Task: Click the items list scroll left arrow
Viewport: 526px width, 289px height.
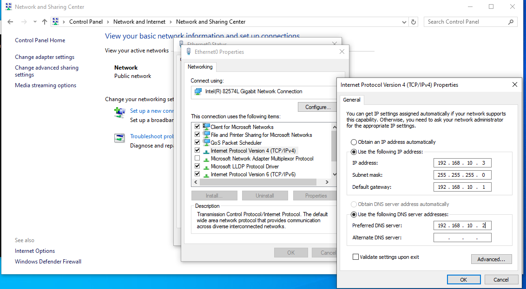Action: click(196, 182)
